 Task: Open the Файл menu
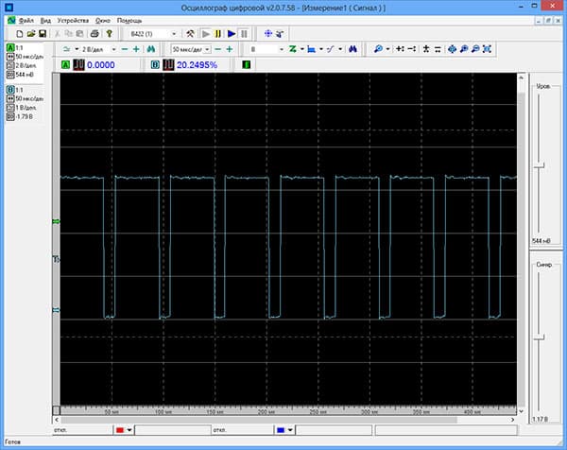point(26,20)
